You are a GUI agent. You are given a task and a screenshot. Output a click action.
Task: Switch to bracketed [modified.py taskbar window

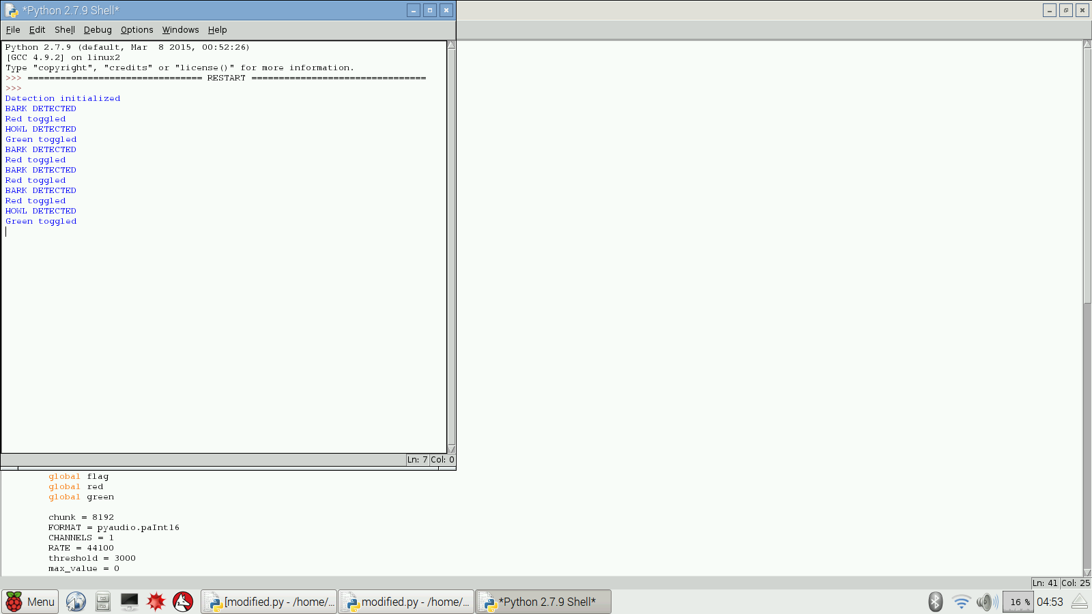269,602
